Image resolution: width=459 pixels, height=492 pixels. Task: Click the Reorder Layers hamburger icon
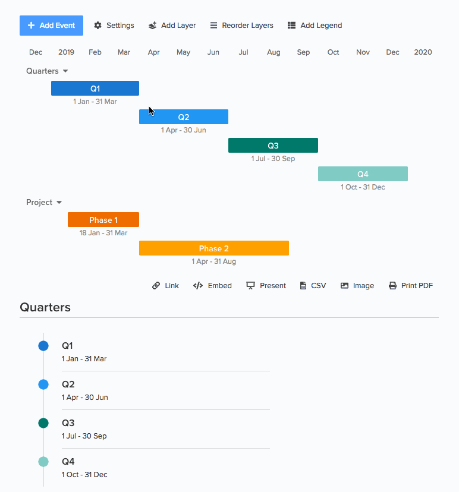[x=213, y=26]
